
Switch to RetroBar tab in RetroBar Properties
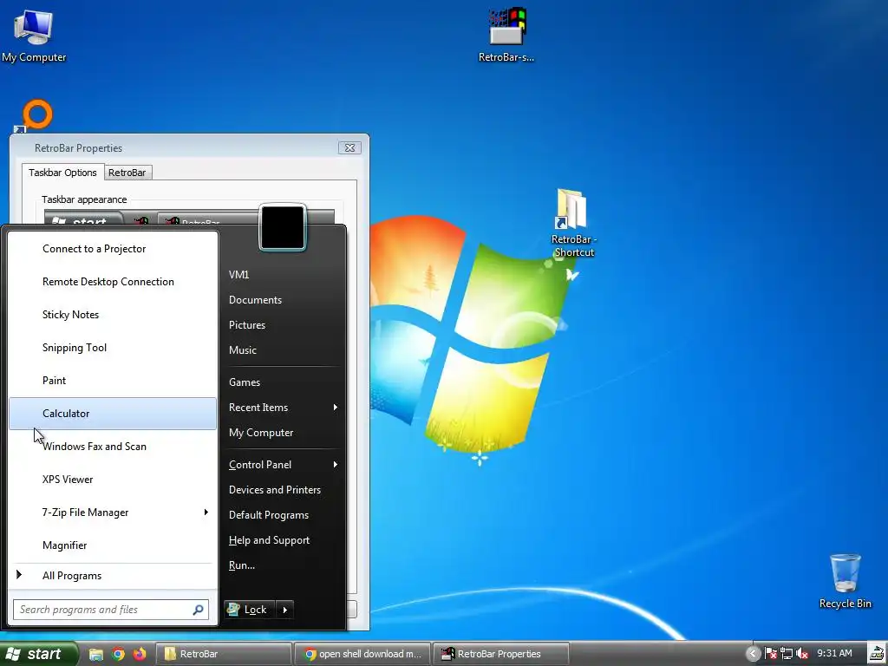[127, 173]
